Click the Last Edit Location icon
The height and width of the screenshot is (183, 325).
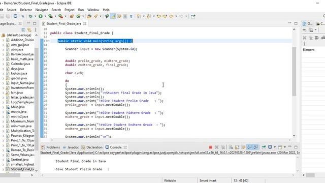159,16
